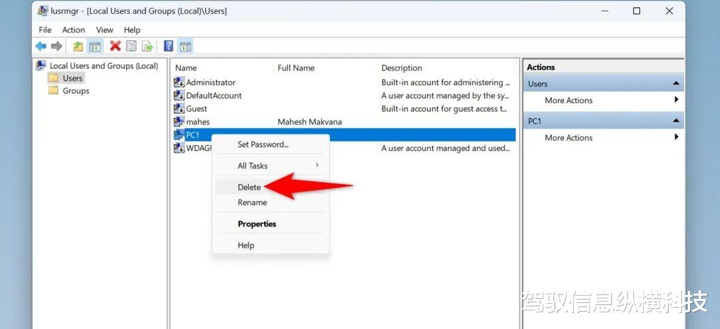Click the Export List toolbar icon
This screenshot has width=720, height=329.
click(147, 46)
